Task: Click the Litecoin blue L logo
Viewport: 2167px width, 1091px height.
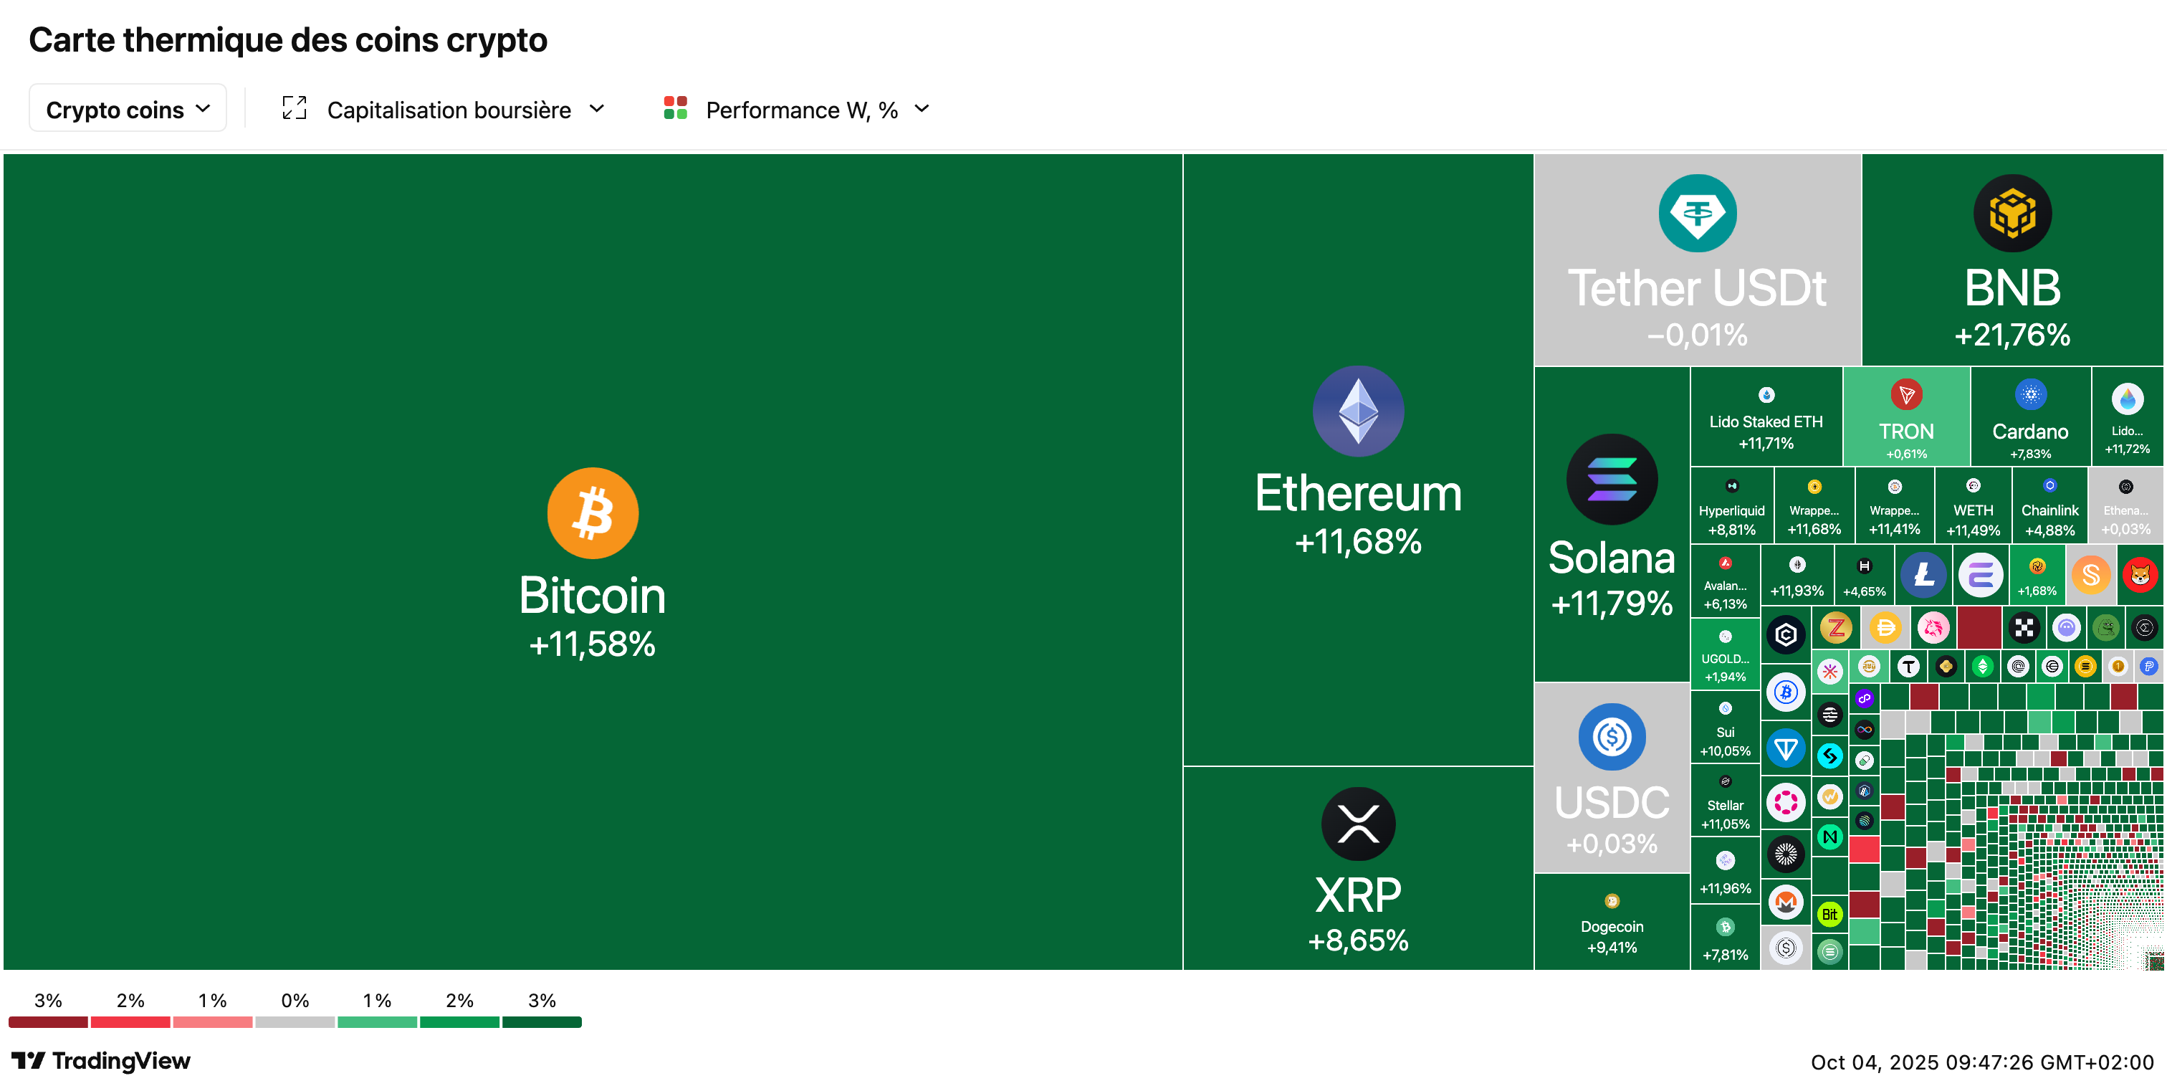Action: coord(1923,576)
